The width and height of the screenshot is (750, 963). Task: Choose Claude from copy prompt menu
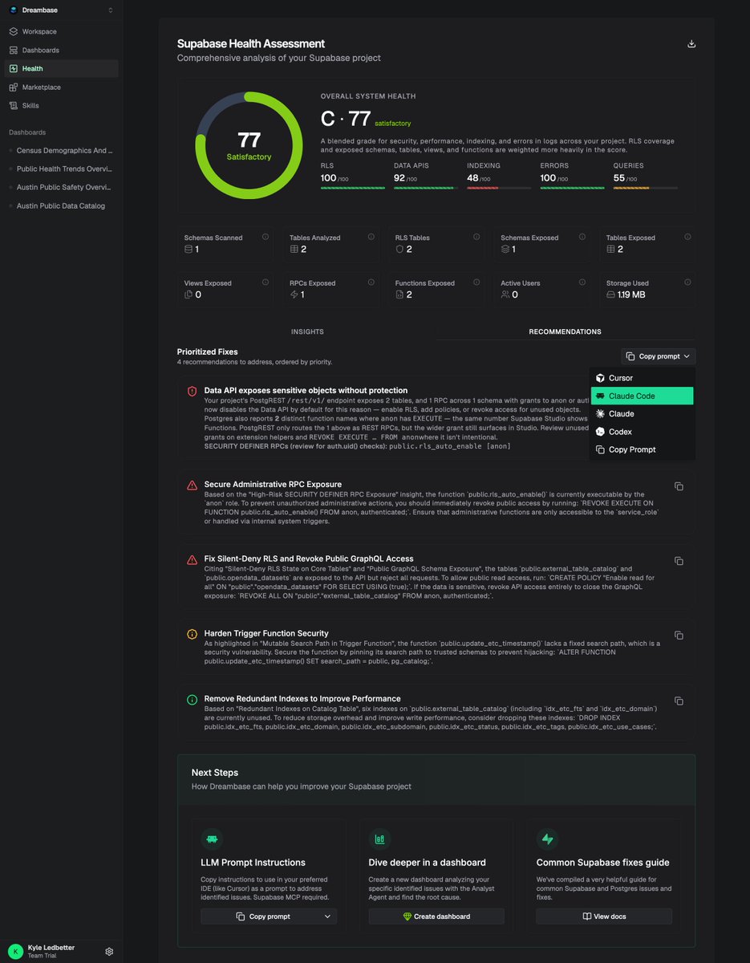pyautogui.click(x=643, y=414)
